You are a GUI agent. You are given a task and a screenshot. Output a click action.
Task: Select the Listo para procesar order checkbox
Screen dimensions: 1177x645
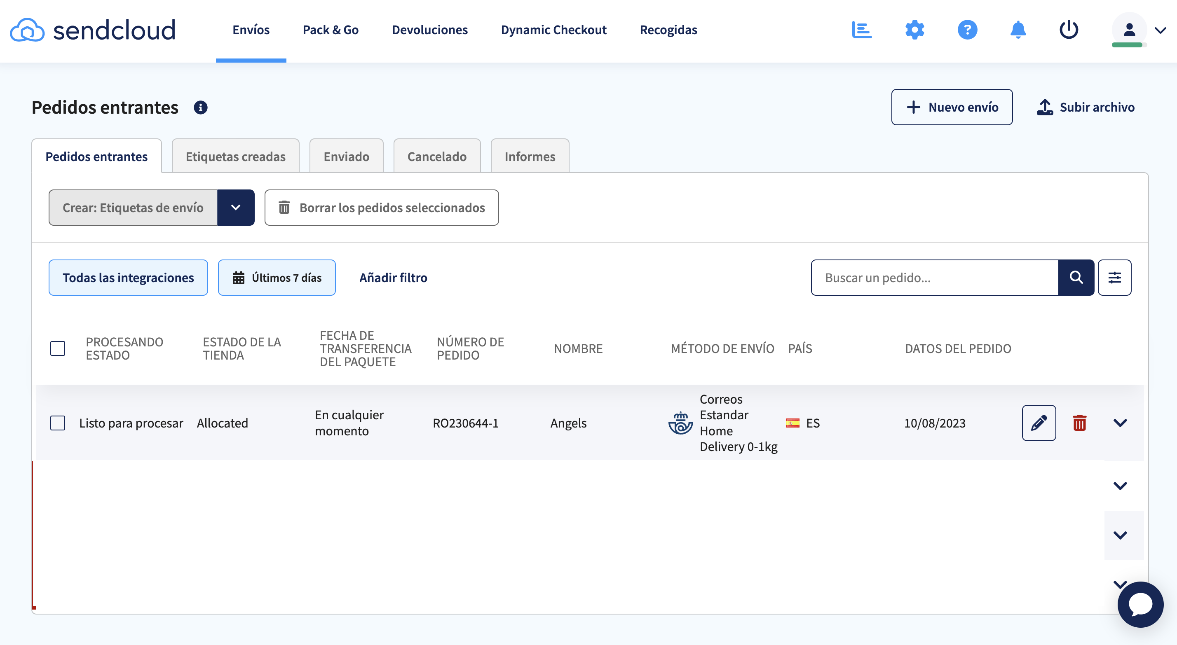point(58,423)
